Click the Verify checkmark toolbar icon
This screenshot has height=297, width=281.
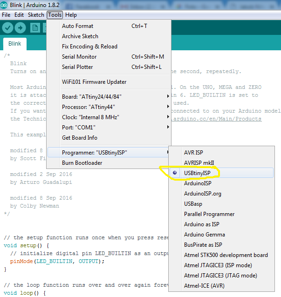(7, 28)
